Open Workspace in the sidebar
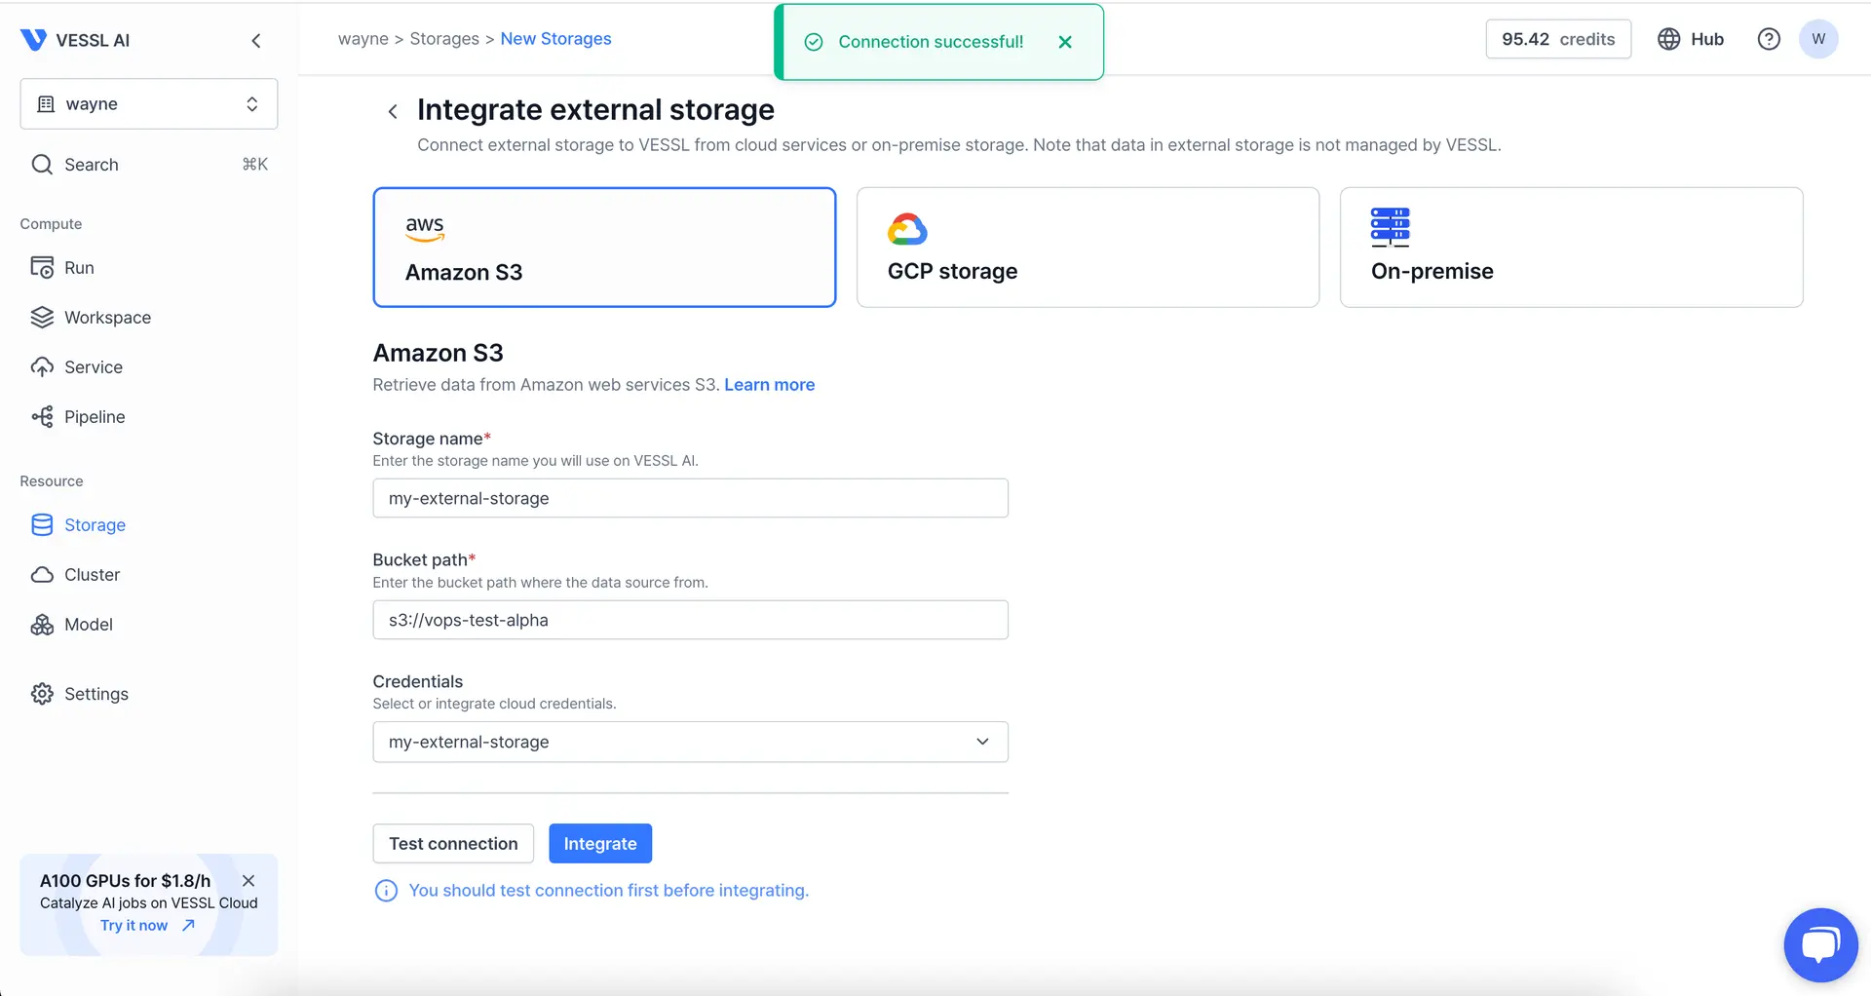The height and width of the screenshot is (996, 1871). (x=107, y=318)
